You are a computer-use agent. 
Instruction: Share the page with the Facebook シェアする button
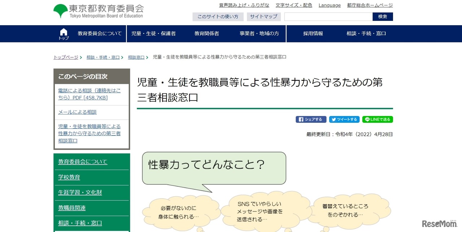[x=311, y=119]
